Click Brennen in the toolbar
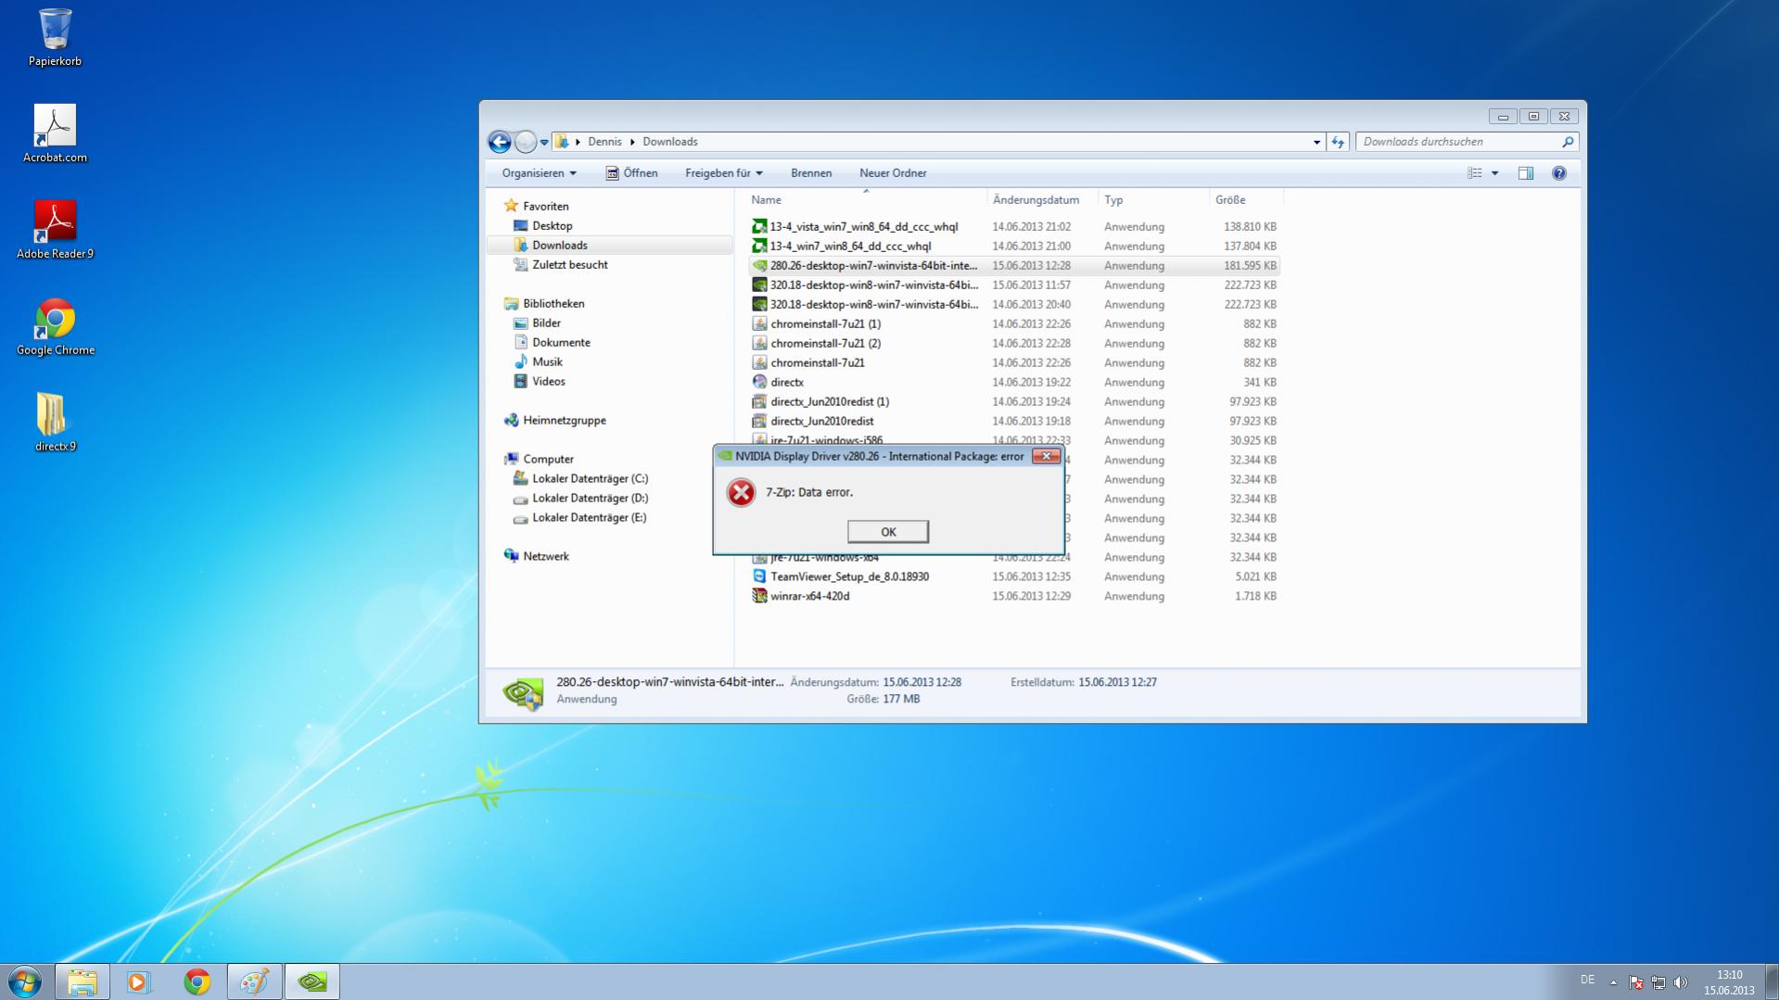Screen dimensions: 1779x1000 click(x=811, y=173)
